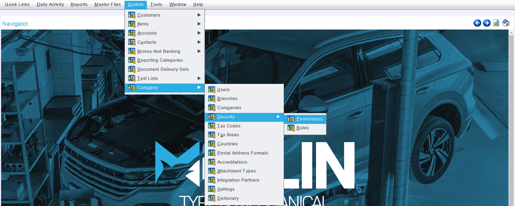Click the vertical scrollbar up arrow

[512, 32]
